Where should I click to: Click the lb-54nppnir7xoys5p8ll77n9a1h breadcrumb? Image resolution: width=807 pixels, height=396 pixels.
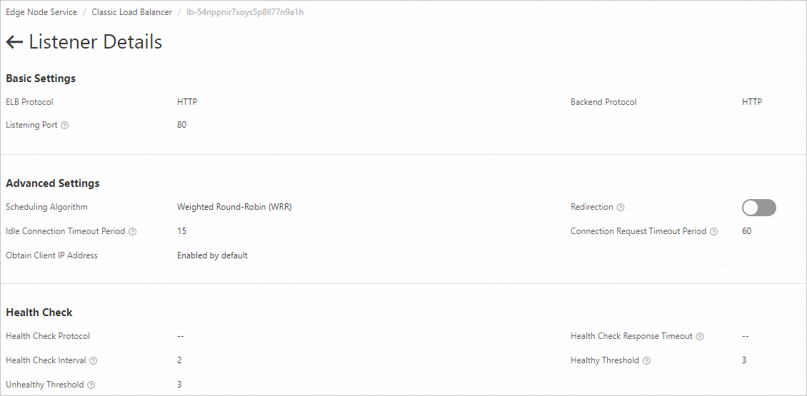click(x=245, y=12)
